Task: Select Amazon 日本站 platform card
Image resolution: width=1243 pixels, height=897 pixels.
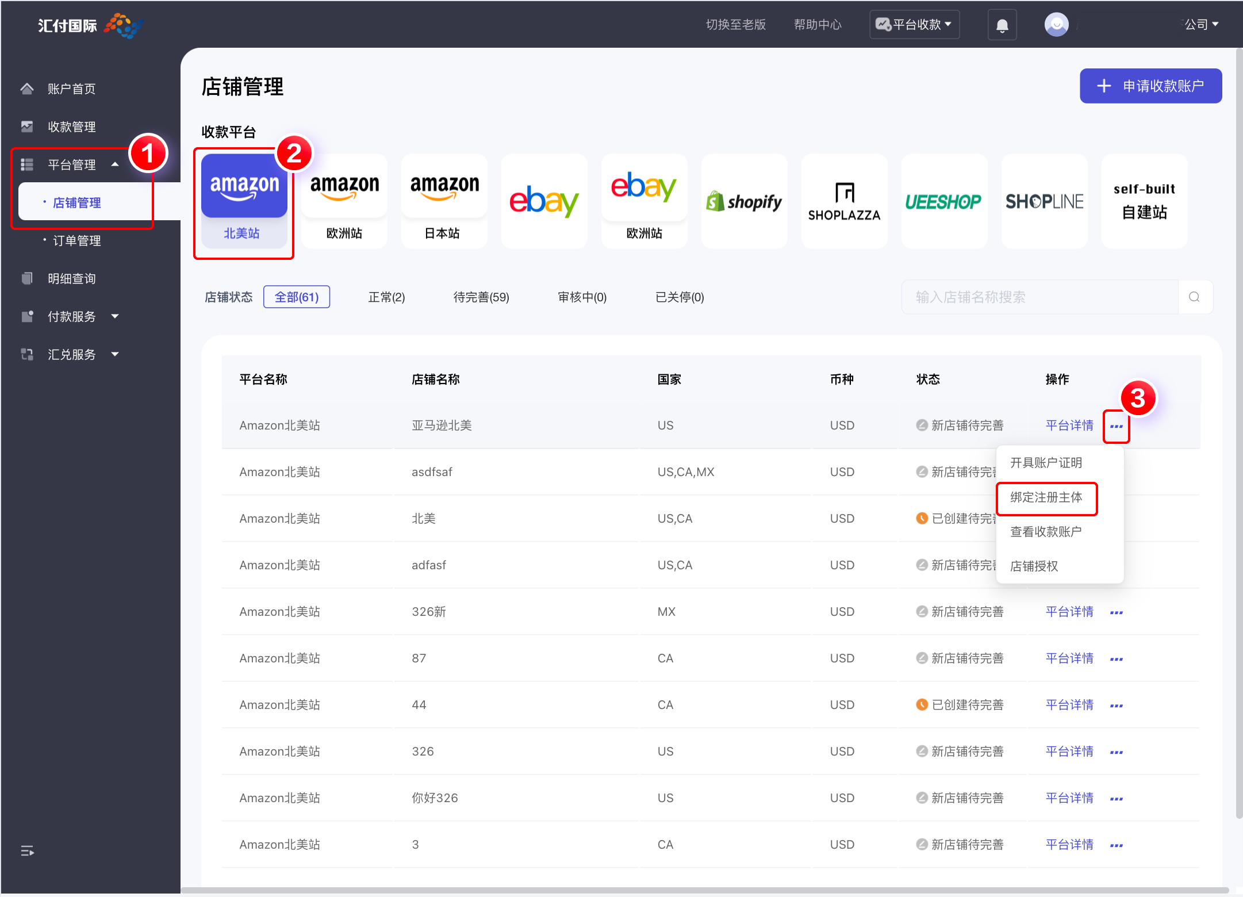Action: point(444,201)
